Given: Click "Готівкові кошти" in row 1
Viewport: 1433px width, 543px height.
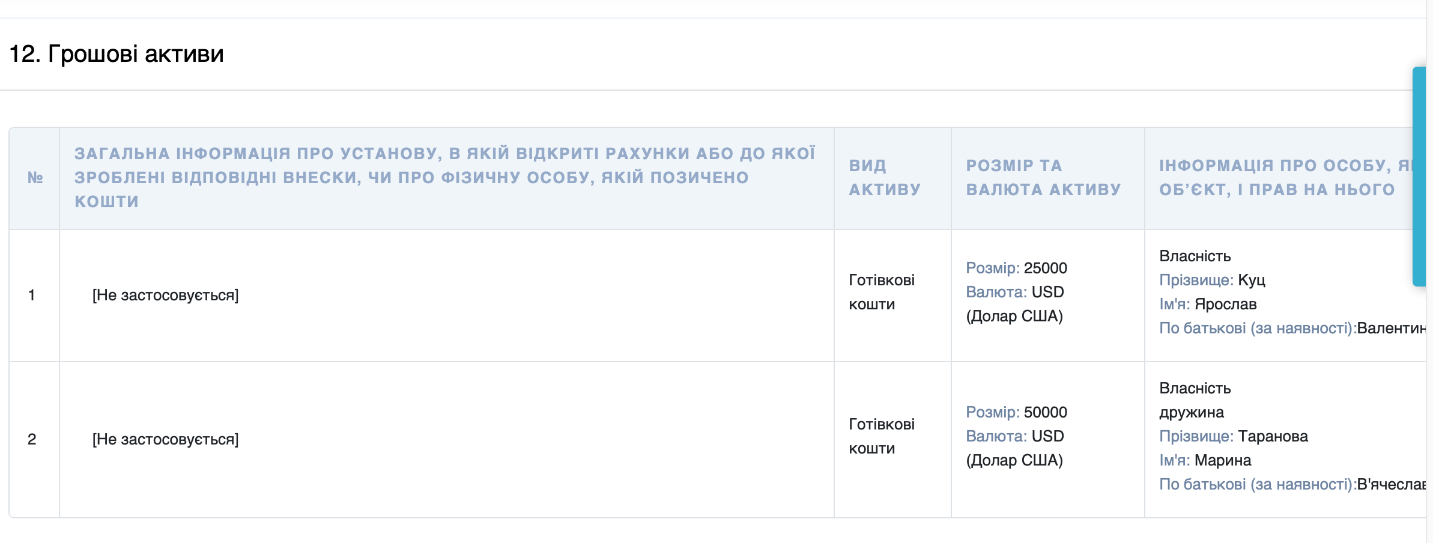Looking at the screenshot, I should pos(881,292).
